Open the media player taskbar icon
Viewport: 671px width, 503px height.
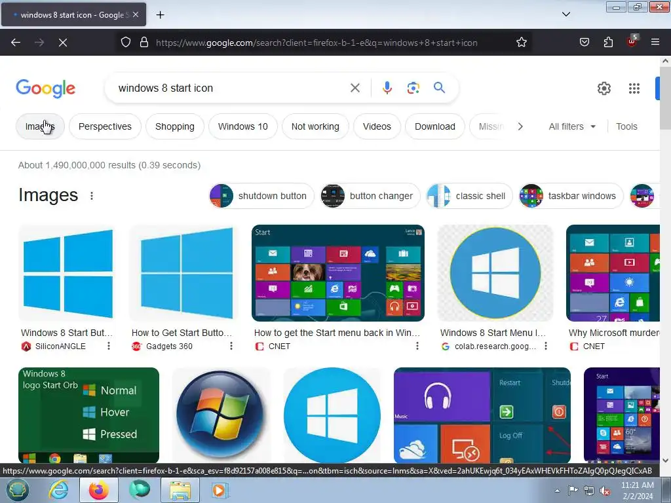220,490
